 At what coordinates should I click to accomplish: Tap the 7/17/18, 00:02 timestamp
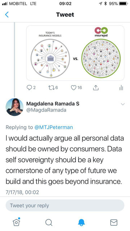tap(22, 192)
